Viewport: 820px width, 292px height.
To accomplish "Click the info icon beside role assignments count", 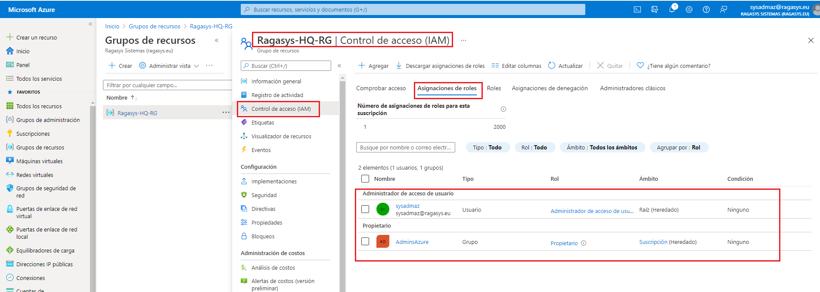I will click(x=503, y=109).
